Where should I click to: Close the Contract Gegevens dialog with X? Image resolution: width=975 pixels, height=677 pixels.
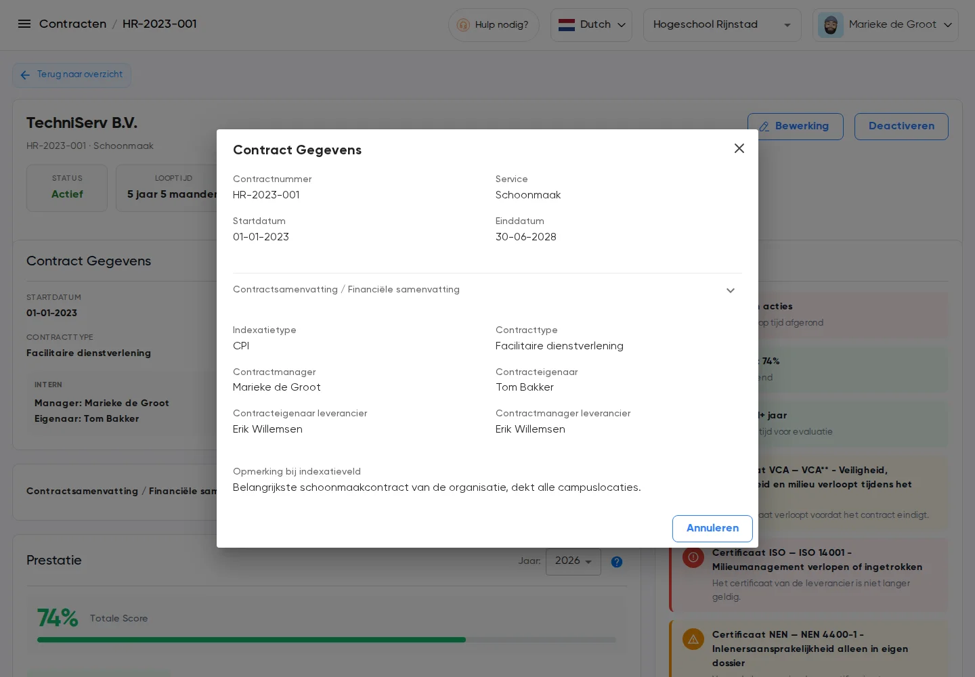739,148
